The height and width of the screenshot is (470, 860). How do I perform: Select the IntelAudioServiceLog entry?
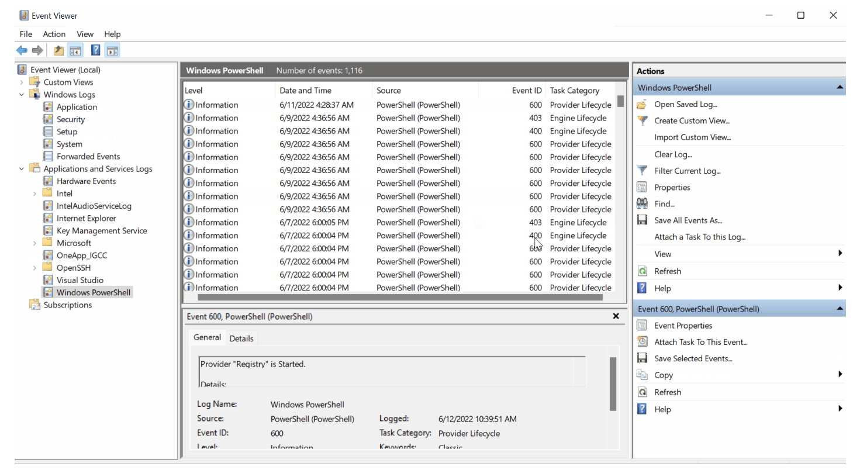[x=94, y=206]
